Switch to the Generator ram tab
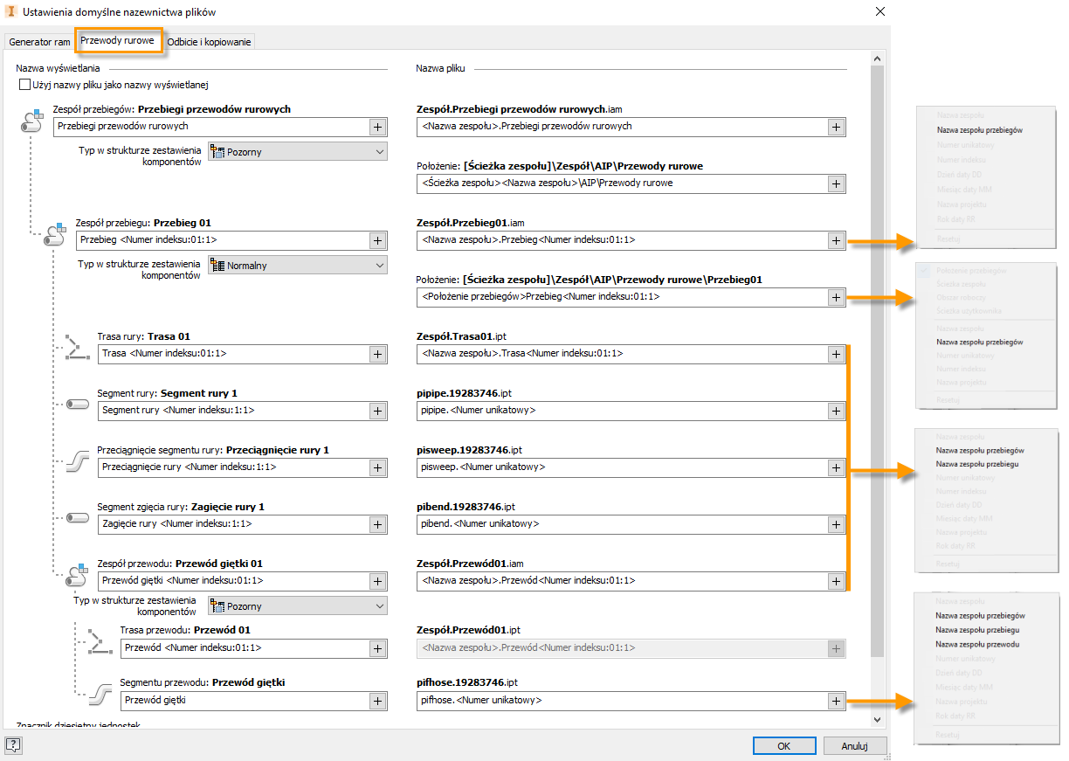Image resolution: width=1069 pixels, height=761 pixels. pos(38,42)
